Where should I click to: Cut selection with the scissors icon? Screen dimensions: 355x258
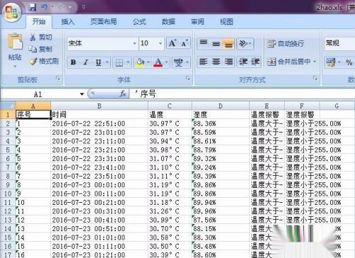(x=33, y=37)
